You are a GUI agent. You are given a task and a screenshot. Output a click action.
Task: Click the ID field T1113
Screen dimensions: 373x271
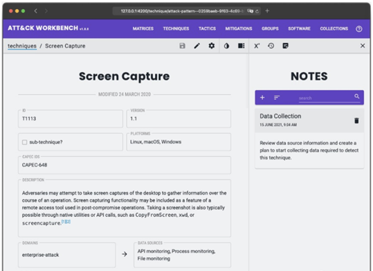click(x=71, y=119)
